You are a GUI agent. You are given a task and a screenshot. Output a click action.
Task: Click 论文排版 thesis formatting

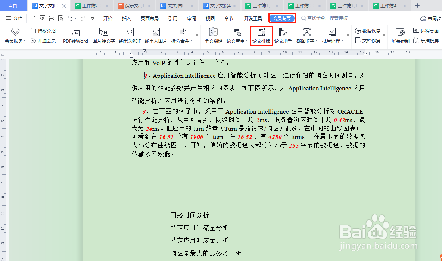pyautogui.click(x=261, y=35)
